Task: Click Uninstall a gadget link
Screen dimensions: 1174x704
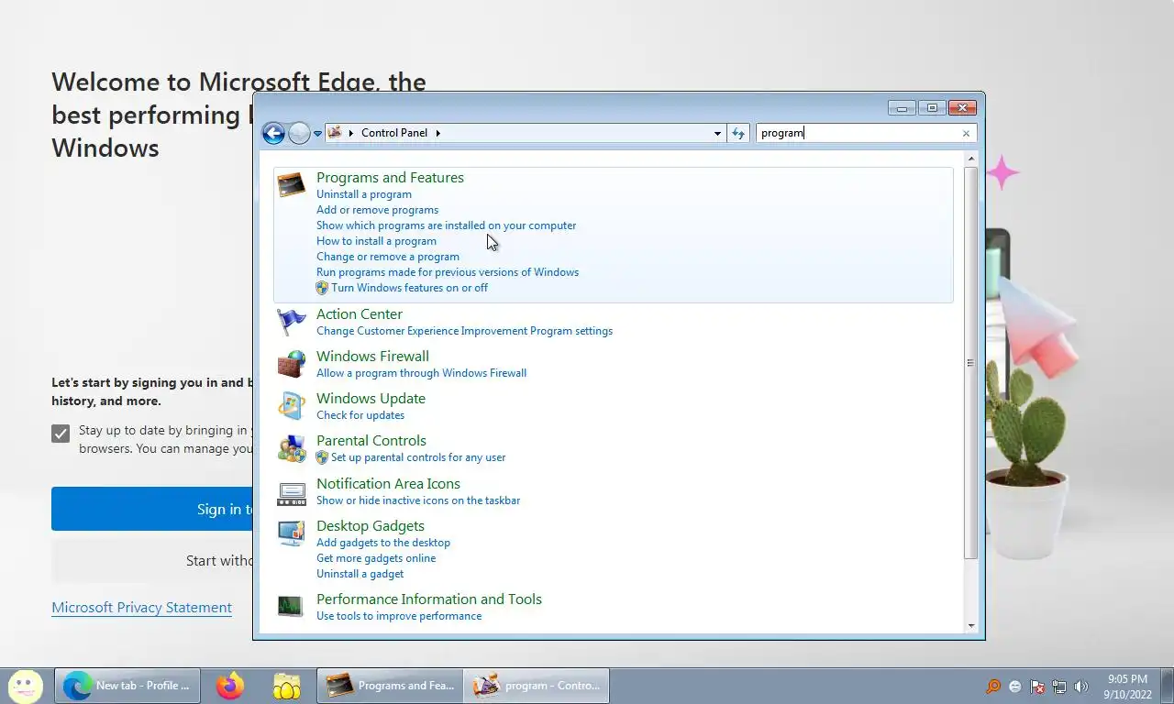Action: click(x=360, y=574)
